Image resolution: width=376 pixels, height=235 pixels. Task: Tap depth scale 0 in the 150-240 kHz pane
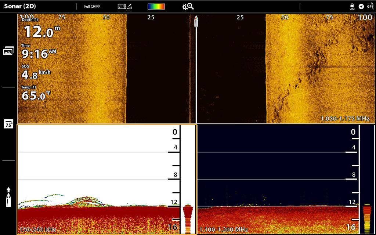coord(175,132)
